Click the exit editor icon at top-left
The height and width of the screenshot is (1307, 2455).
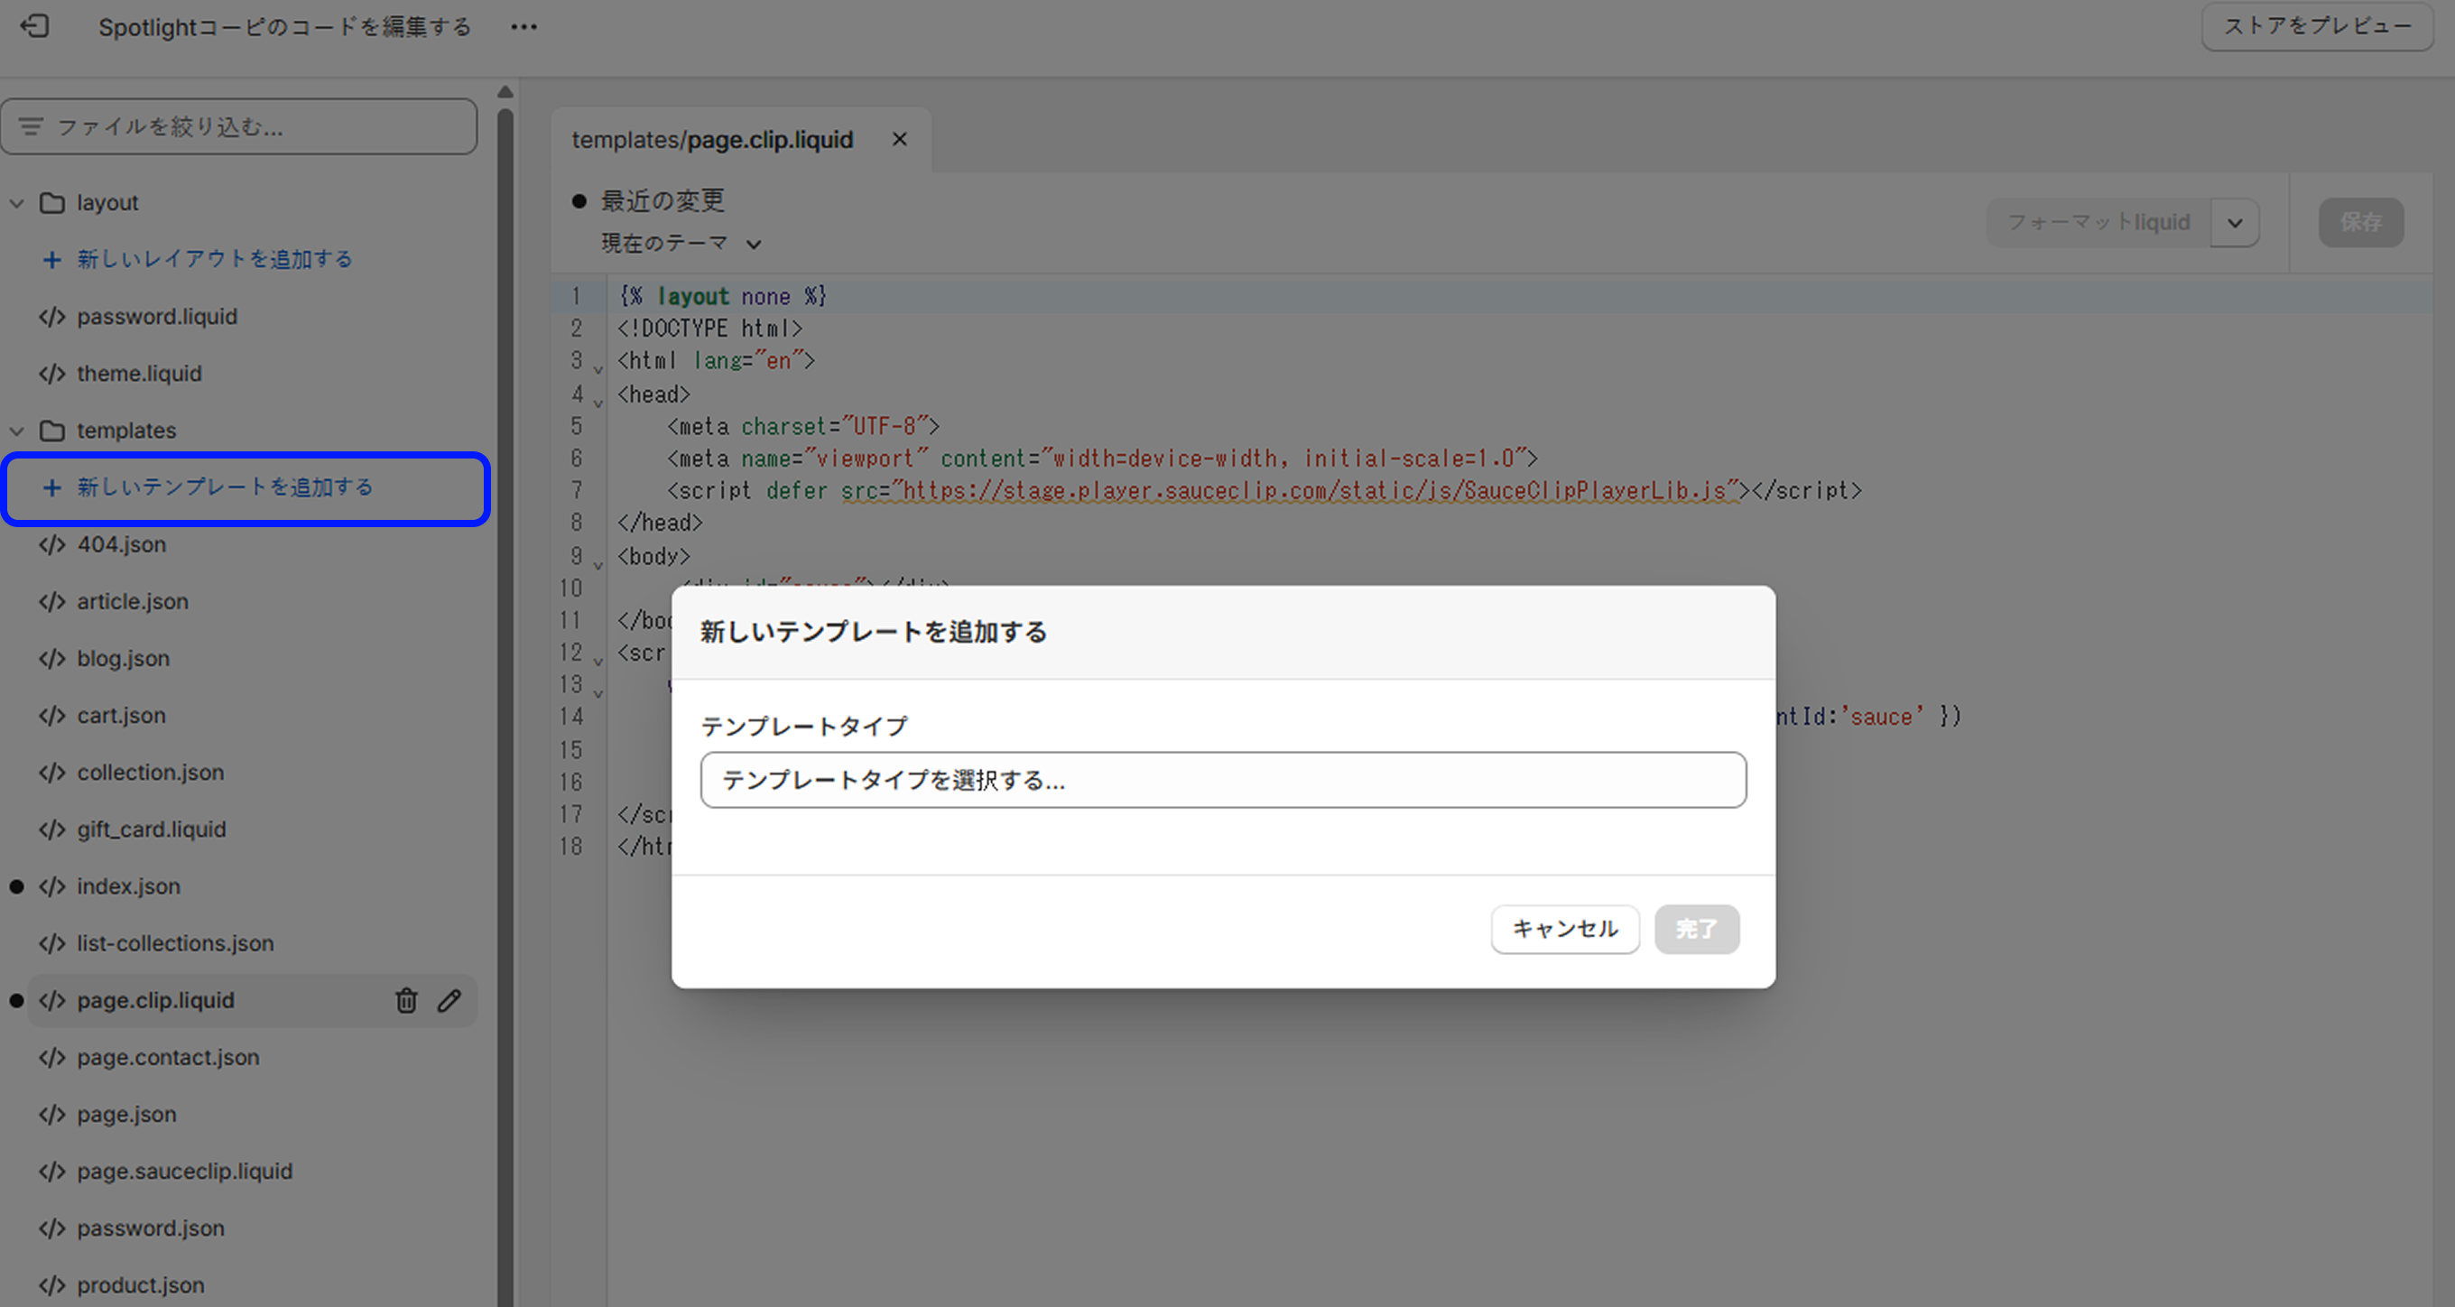click(35, 26)
